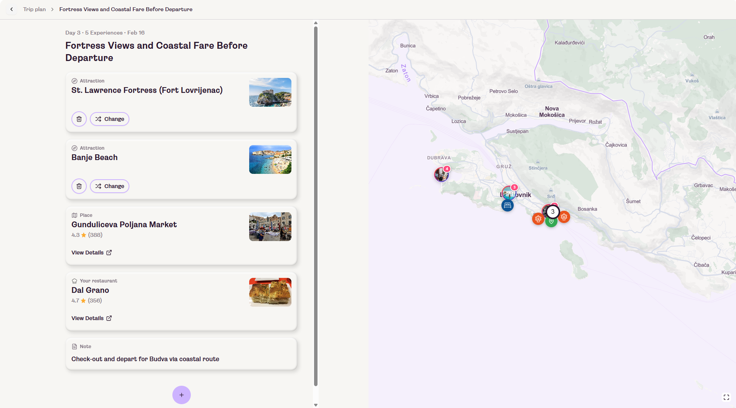Open the Dubrava photo marker with badge 4
736x408 pixels.
(441, 175)
